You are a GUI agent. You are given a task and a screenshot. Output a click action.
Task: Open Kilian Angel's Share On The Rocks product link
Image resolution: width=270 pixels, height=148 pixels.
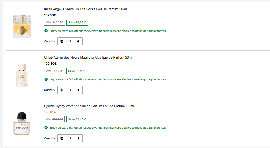point(85,9)
